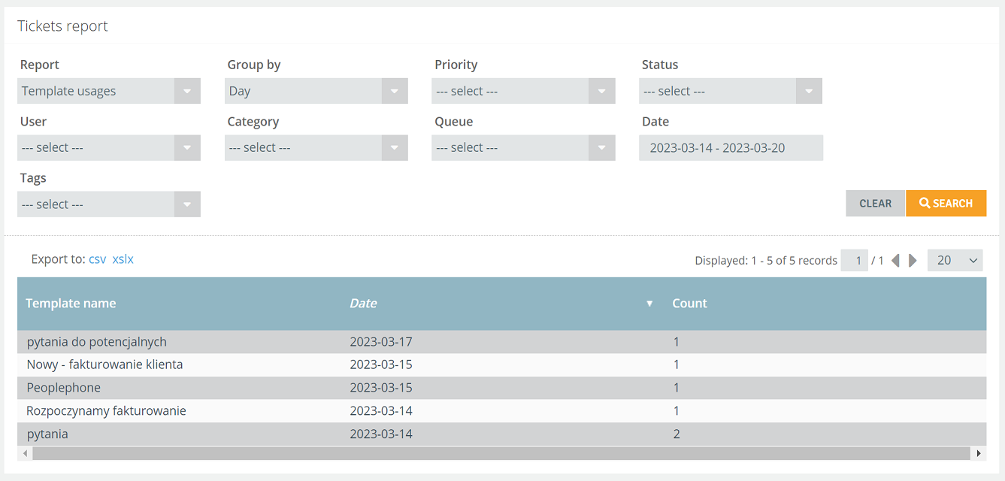Click the Date range field 2023-03-14 - 2023-03-20
The height and width of the screenshot is (481, 1005).
click(x=731, y=147)
